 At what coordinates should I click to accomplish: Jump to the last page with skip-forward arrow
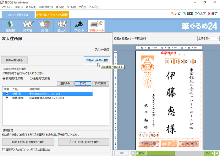point(217,153)
